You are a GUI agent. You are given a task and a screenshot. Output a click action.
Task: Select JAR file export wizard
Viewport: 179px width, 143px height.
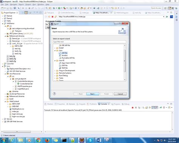[x=64, y=53]
